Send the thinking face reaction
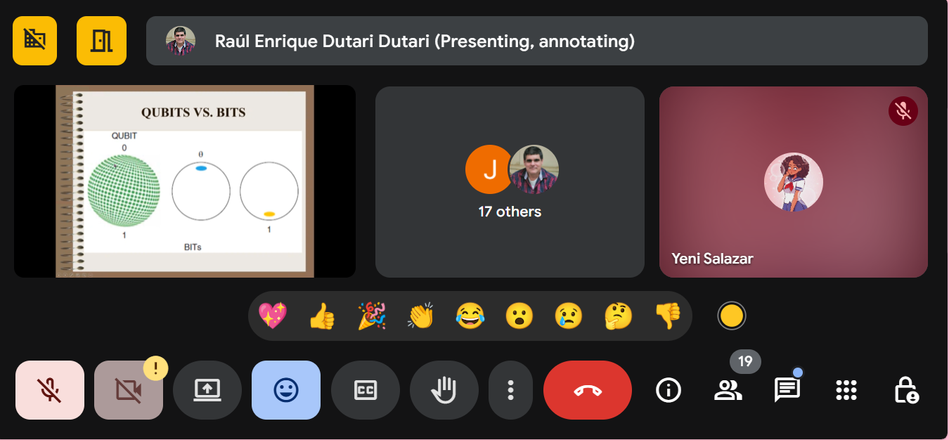The image size is (949, 440). click(619, 316)
